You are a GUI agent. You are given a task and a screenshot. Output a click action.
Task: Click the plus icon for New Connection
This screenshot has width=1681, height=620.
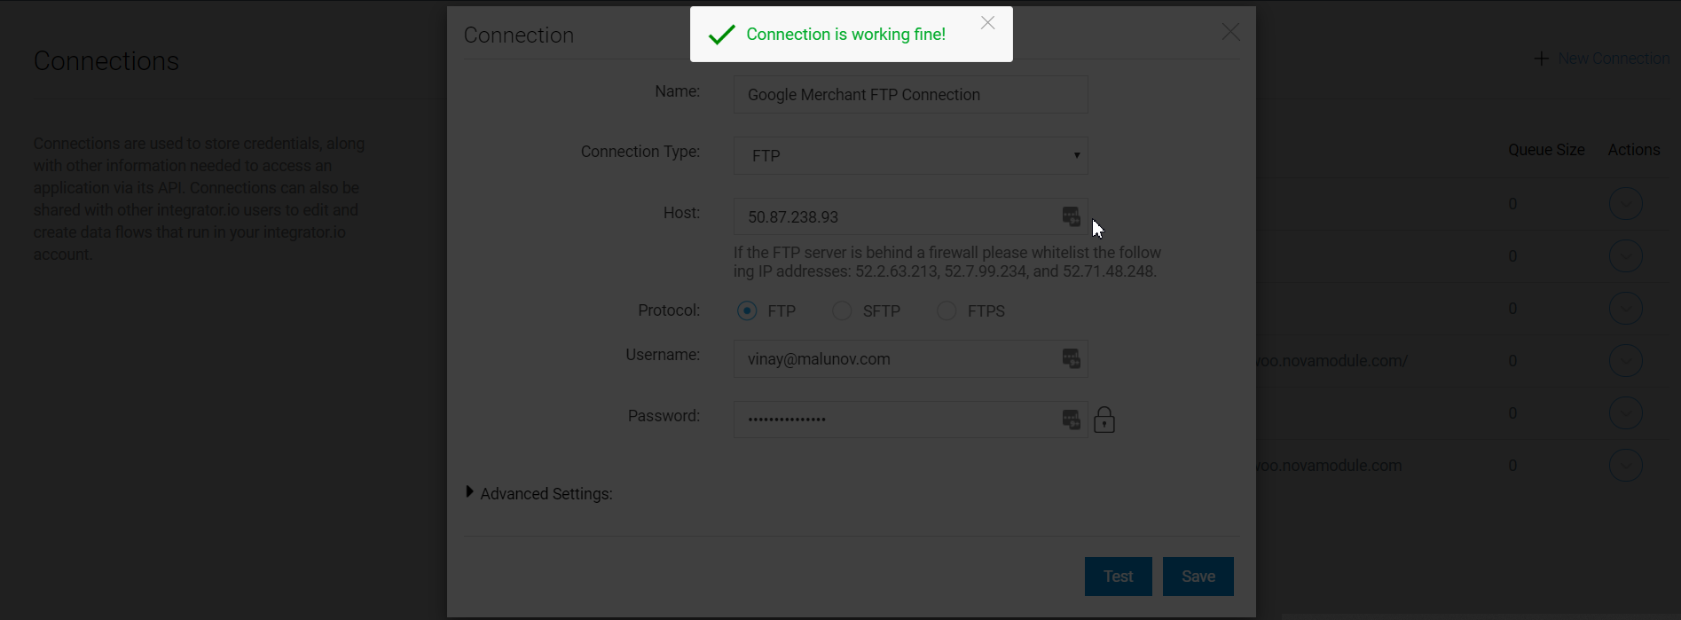tap(1542, 59)
